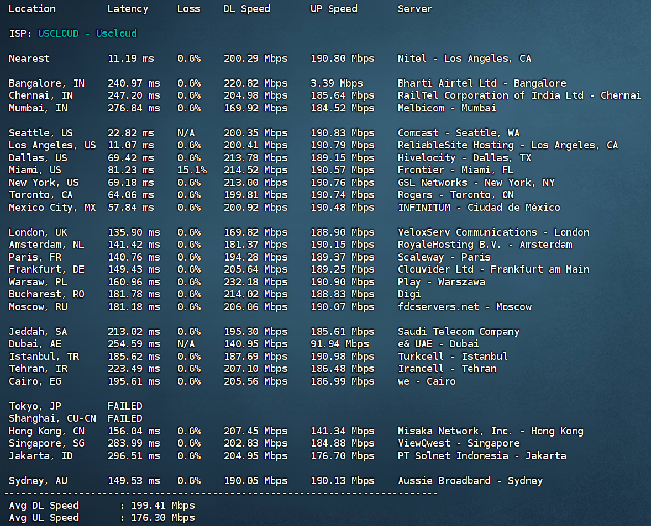The image size is (651, 526).
Task: Select Hong Kong upload 141.34 Mbps
Action: (x=343, y=432)
